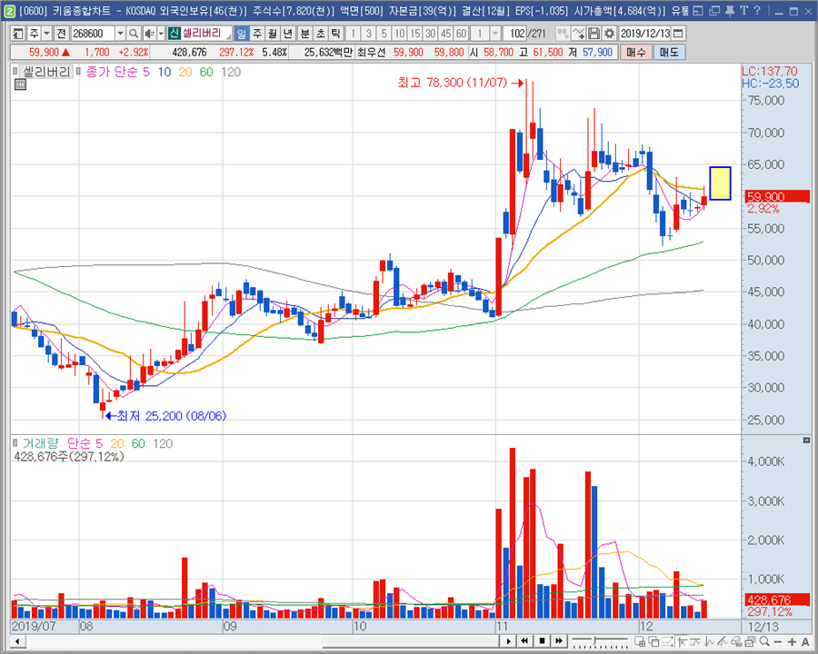Click the font T icon in title bar

pos(743,10)
